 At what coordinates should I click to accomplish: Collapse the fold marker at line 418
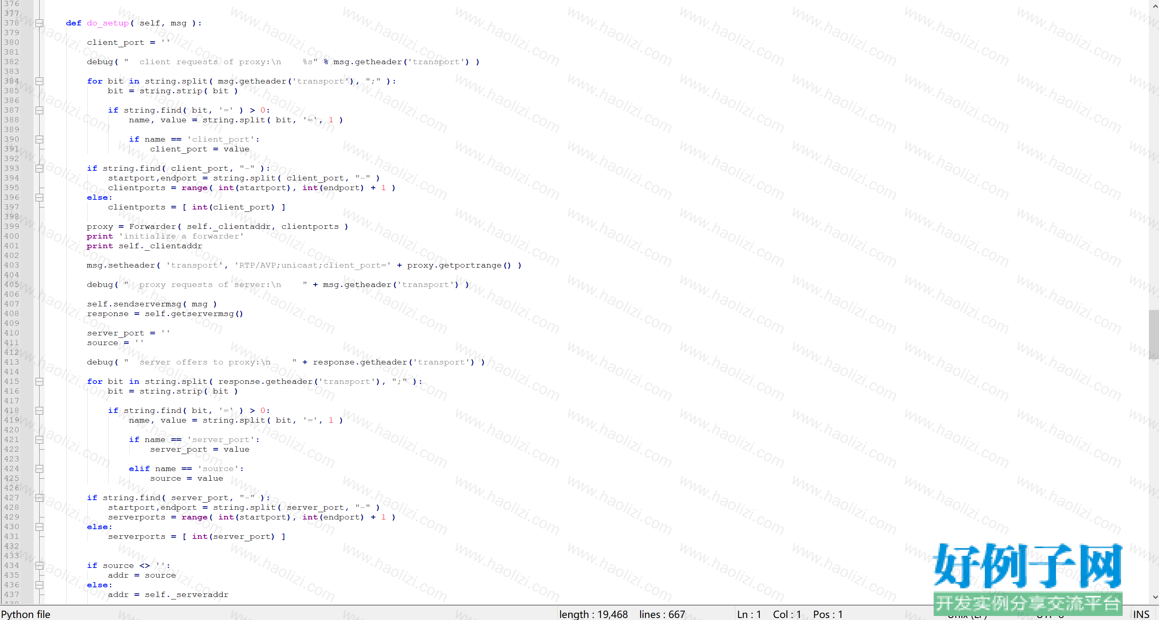pyautogui.click(x=40, y=411)
